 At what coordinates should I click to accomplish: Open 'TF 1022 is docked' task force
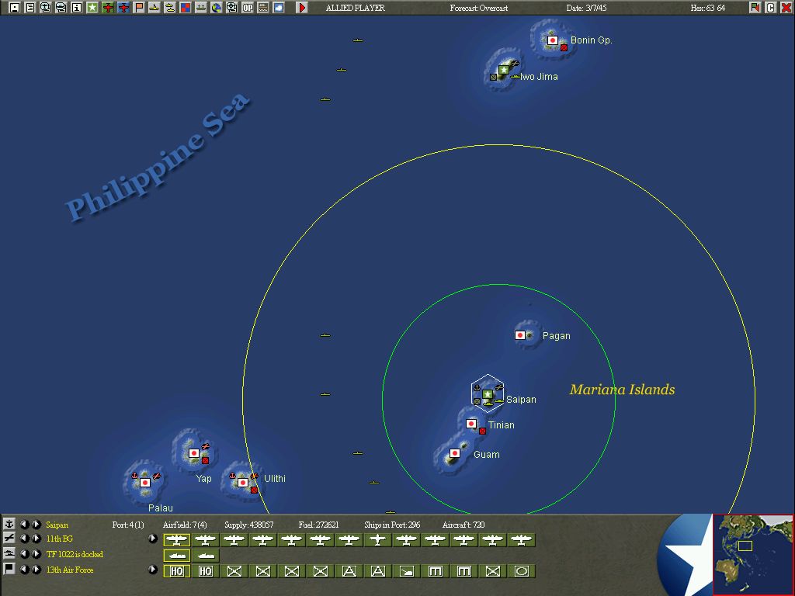(75, 554)
